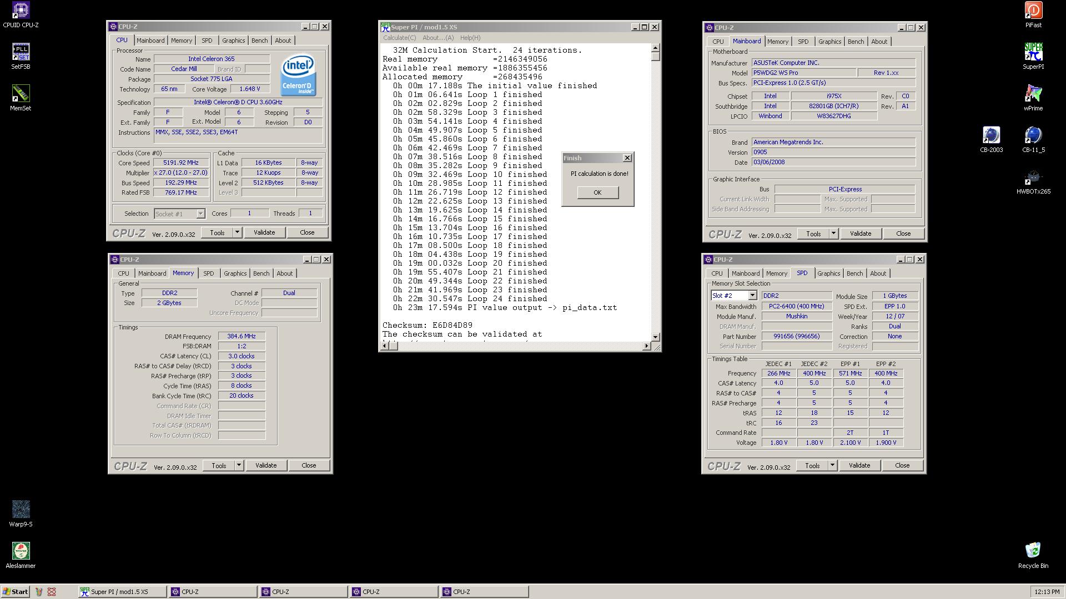
Task: Switch to Super PI taskbar button
Action: pos(123,592)
